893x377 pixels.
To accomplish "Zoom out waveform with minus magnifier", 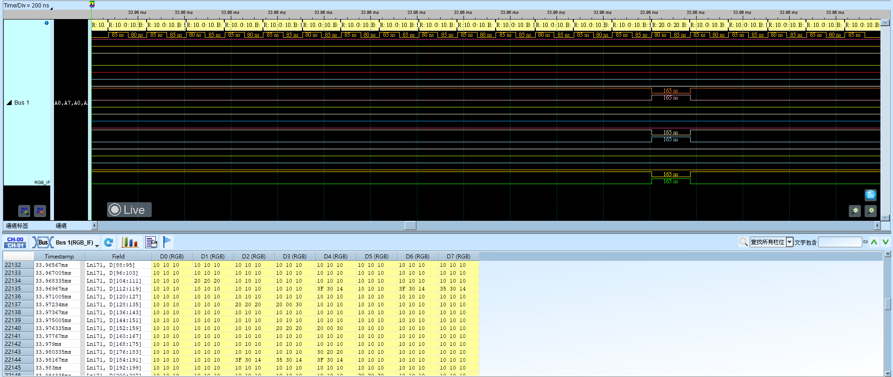I will (855, 211).
